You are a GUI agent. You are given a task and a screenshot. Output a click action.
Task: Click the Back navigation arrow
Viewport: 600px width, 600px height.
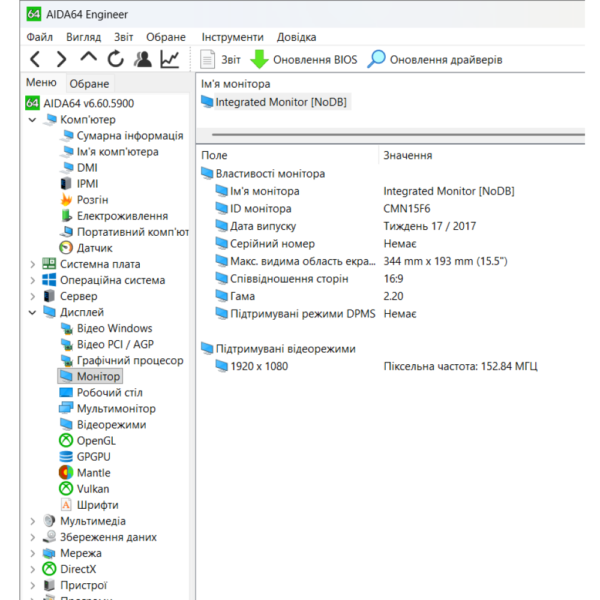tap(35, 59)
